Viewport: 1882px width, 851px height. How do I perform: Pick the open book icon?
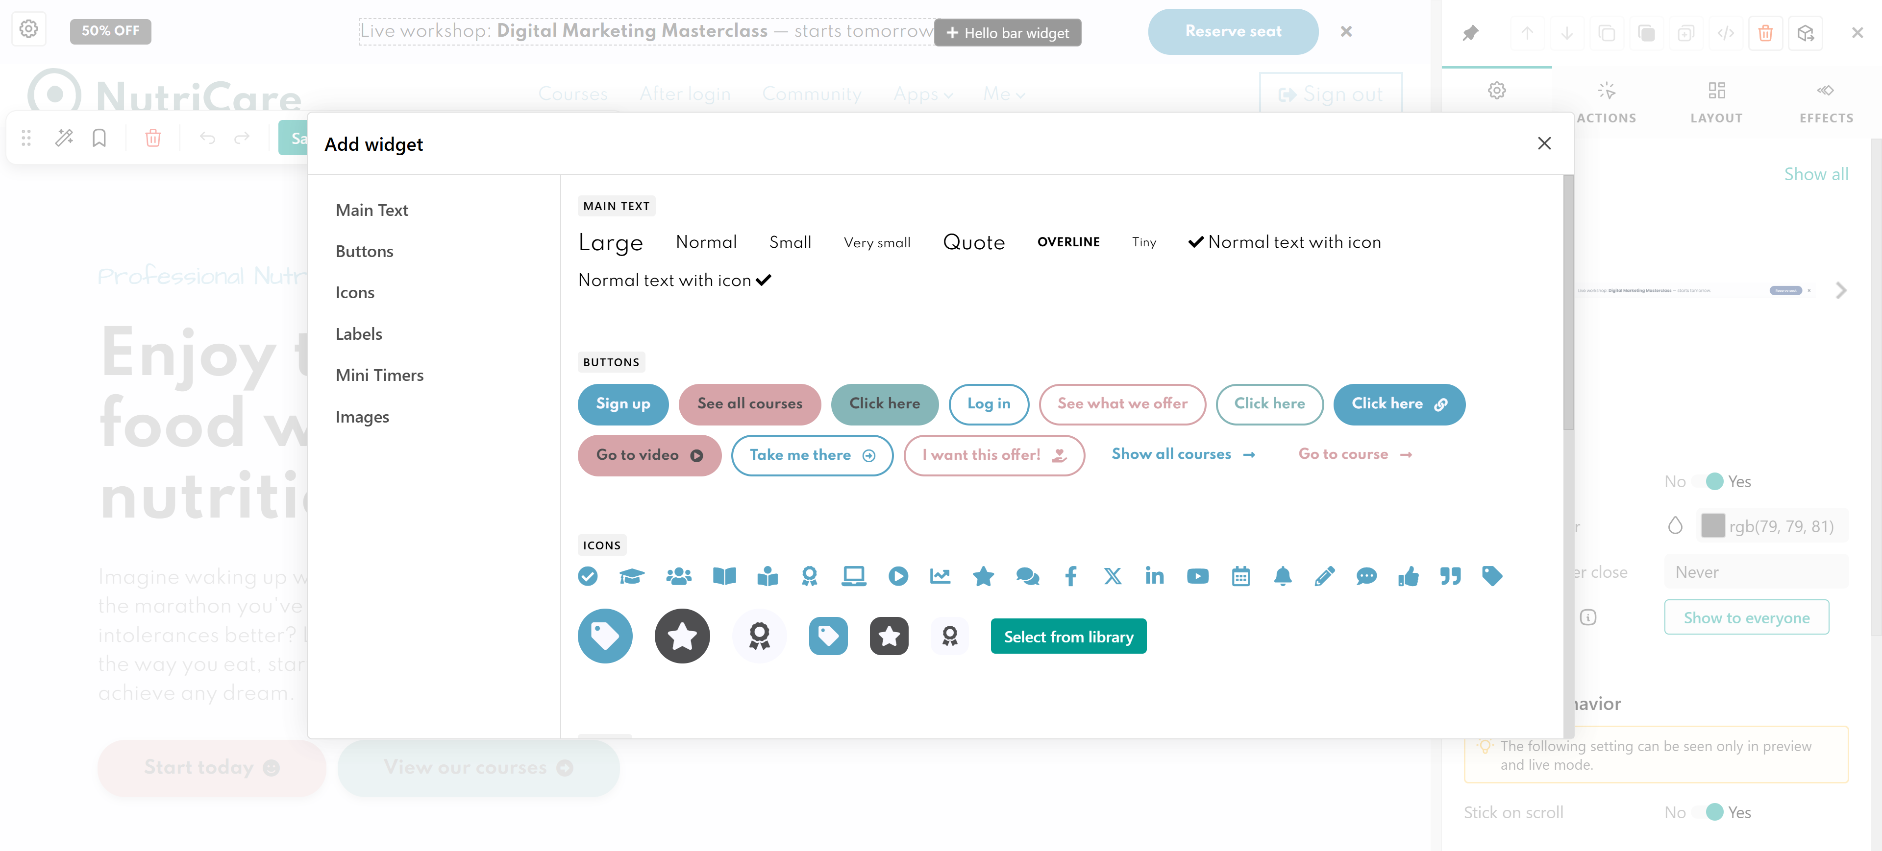pos(724,576)
